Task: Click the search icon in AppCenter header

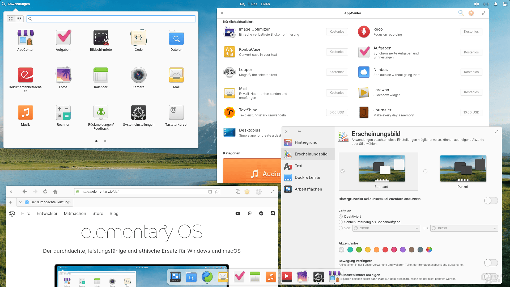Action: tap(461, 13)
